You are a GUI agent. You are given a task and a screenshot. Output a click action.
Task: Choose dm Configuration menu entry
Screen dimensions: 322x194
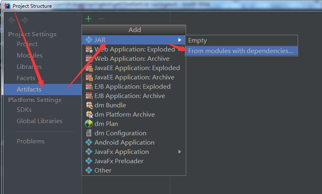coord(134,133)
